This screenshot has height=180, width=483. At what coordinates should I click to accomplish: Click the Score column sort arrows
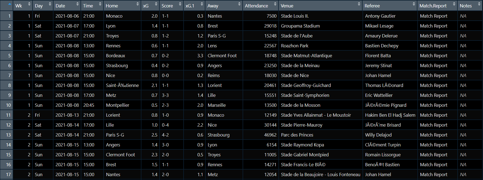tap(180, 4)
